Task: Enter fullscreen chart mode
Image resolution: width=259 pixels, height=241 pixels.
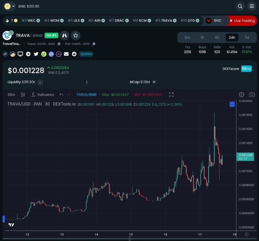Action: [x=171, y=95]
